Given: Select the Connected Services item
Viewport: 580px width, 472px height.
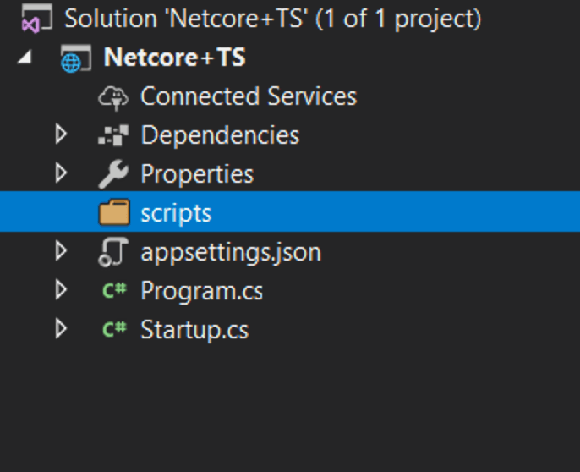Looking at the screenshot, I should click(248, 96).
